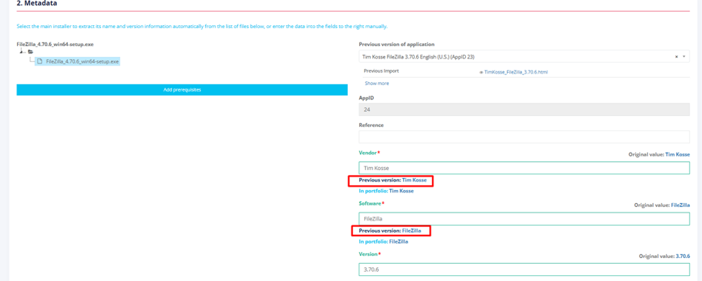Click the file icon beside highlighted setup.exe

(x=40, y=61)
